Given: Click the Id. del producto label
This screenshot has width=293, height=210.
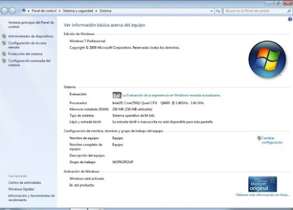Looking at the screenshot, I should (82, 185).
